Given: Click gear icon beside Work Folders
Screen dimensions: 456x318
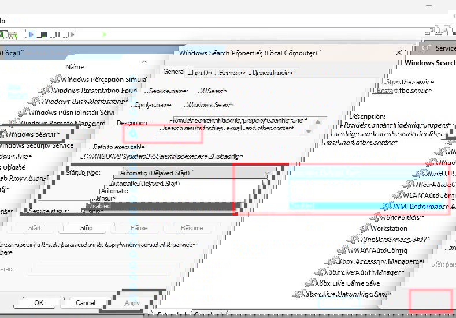Looking at the screenshot, I should click(375, 217).
